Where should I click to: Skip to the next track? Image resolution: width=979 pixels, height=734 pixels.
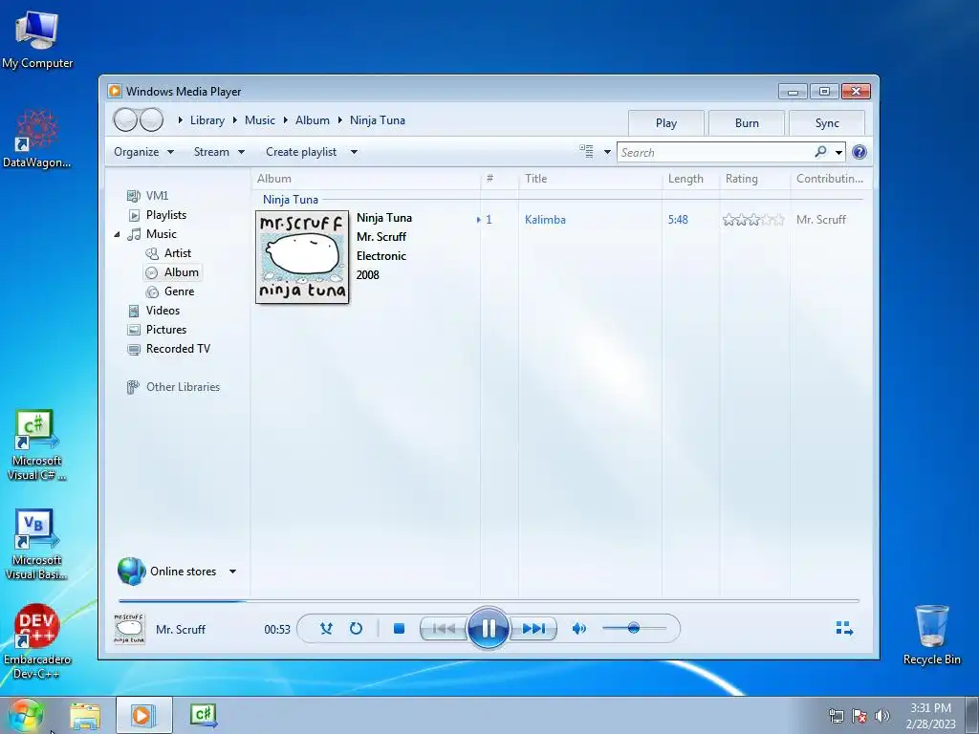click(x=533, y=629)
